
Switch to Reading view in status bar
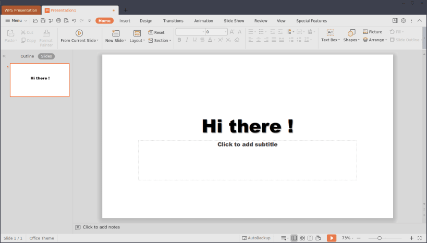coord(310,238)
